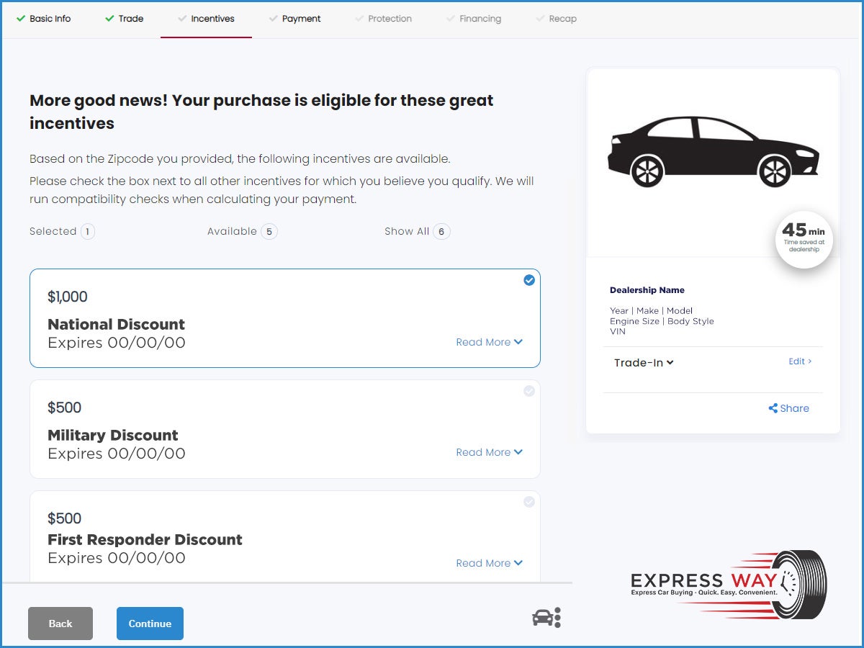864x648 pixels.
Task: Expand Read More under National Discount
Action: tap(489, 342)
